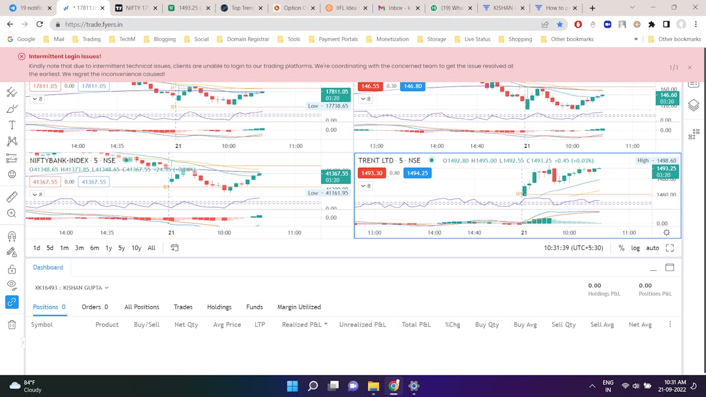
Task: Toggle fullscreen mode for the chart
Action: (x=670, y=248)
